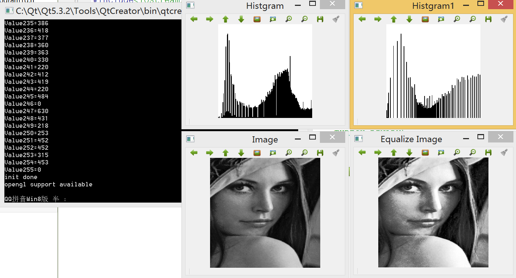Pan right in Equalize Image window
516x278 pixels.
[x=378, y=152]
